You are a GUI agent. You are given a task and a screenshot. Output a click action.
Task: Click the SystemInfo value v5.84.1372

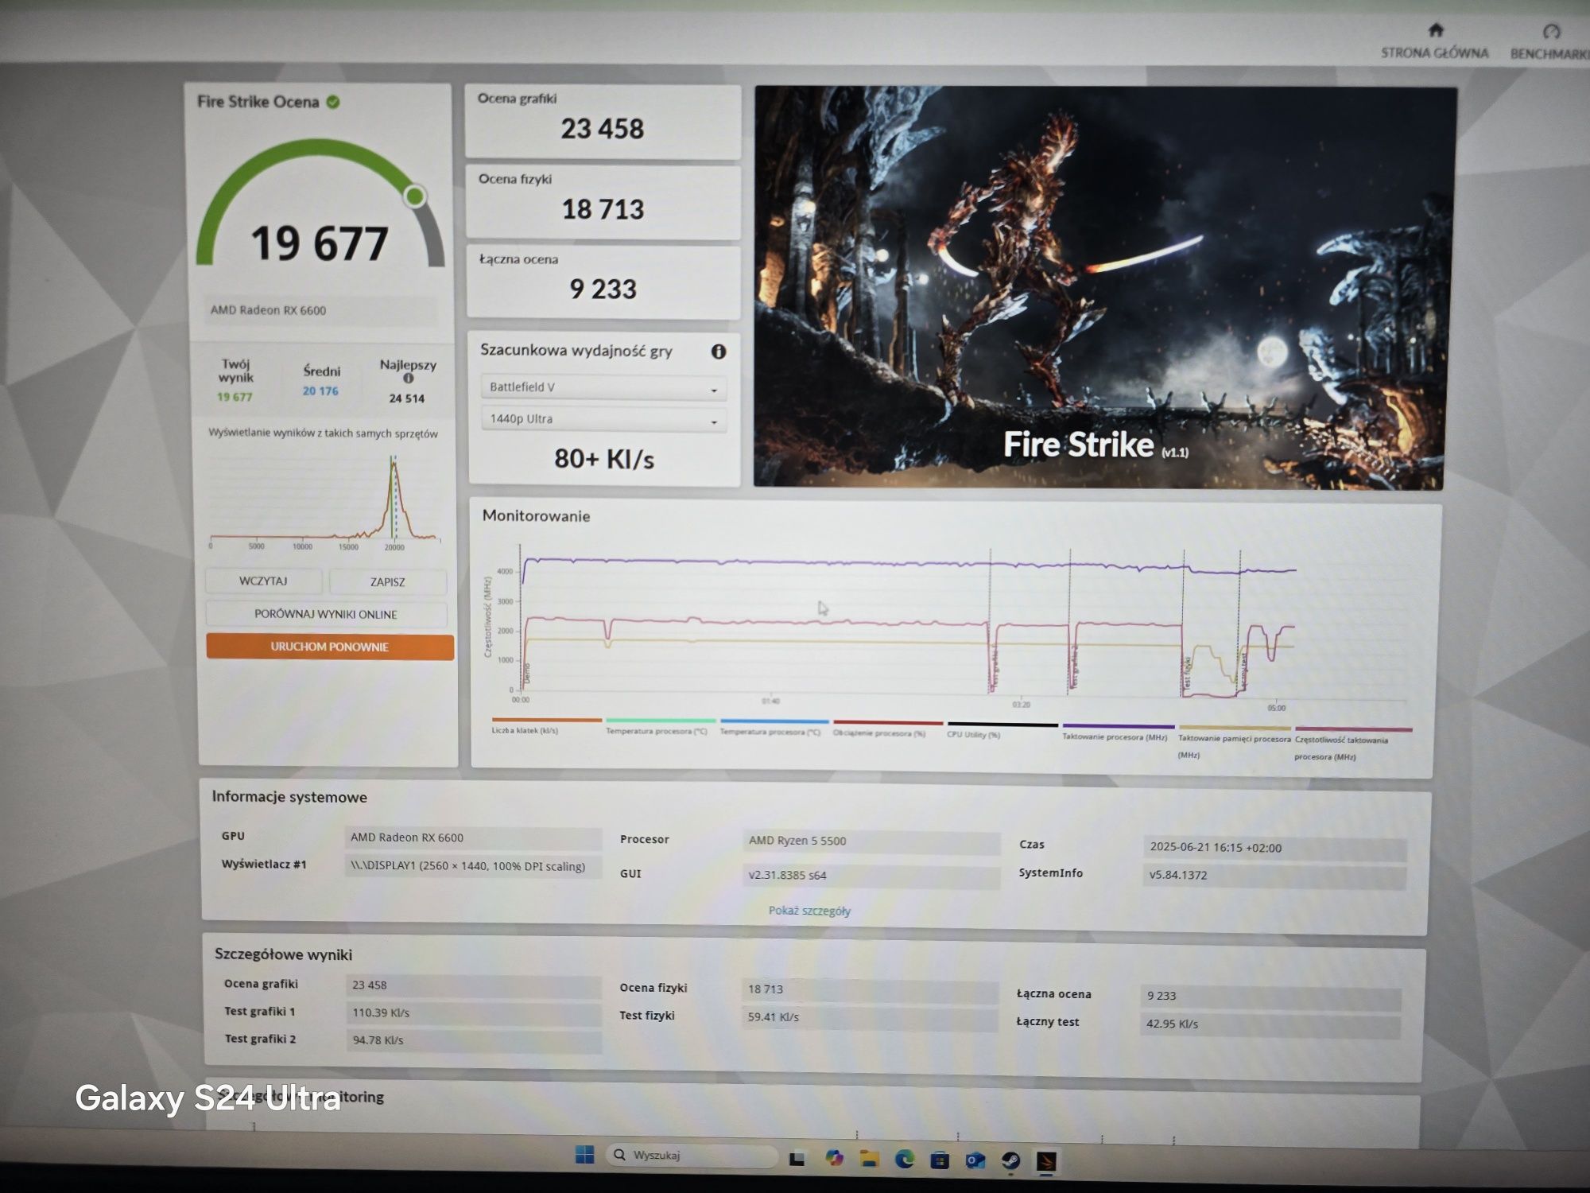tap(1274, 876)
